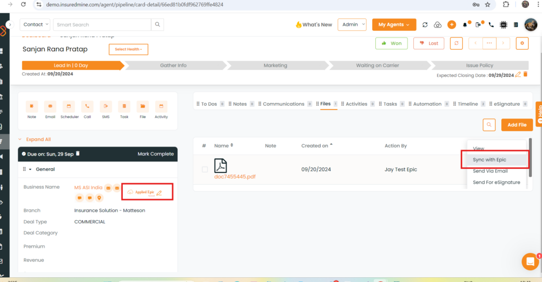Move deal to Waiting on Carrier stage
The width and height of the screenshot is (542, 282).
coord(377,65)
